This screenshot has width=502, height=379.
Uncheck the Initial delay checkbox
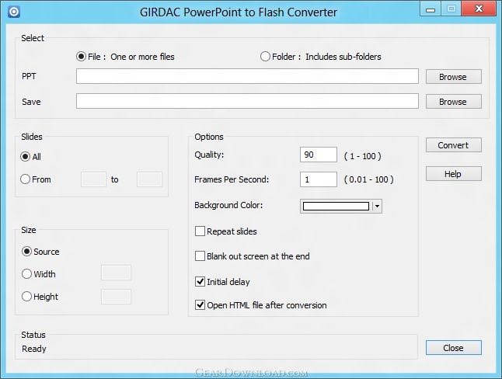[x=200, y=282]
